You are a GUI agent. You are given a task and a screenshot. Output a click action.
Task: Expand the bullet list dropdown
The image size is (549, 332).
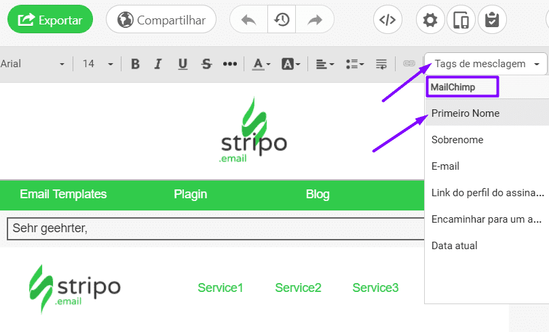355,64
